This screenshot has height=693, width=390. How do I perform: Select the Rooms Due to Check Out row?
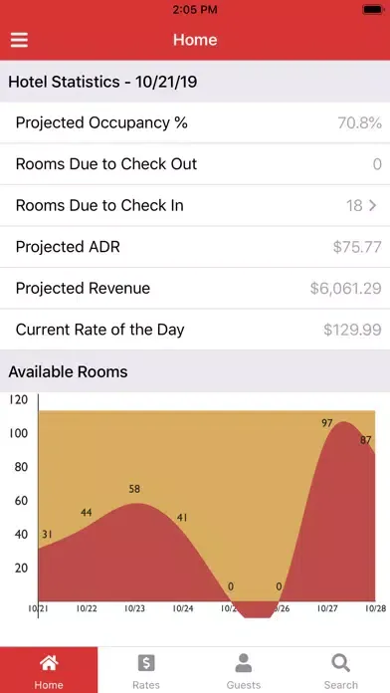[195, 164]
